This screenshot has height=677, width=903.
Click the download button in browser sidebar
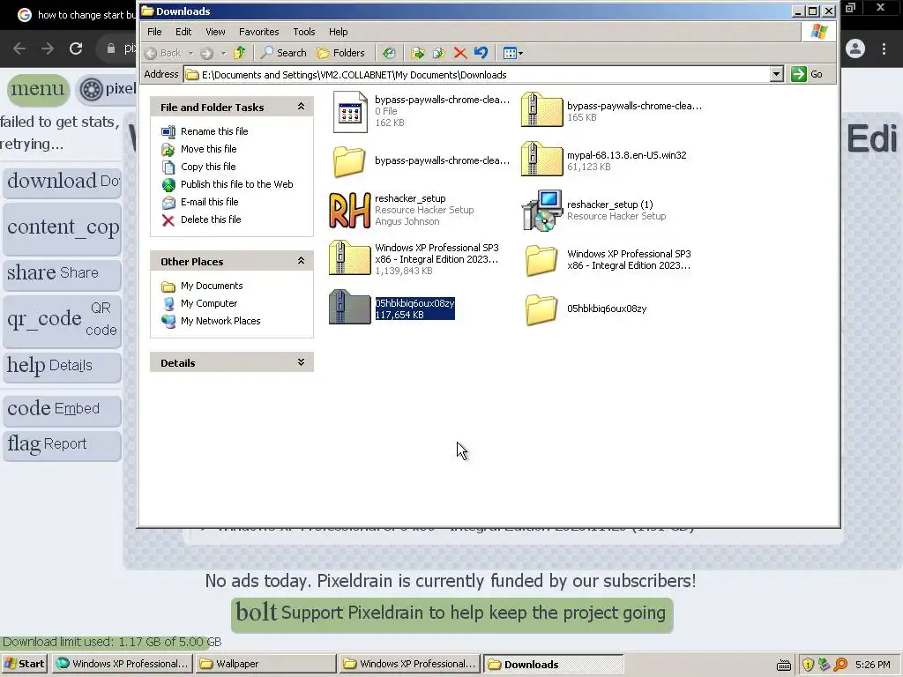click(62, 182)
